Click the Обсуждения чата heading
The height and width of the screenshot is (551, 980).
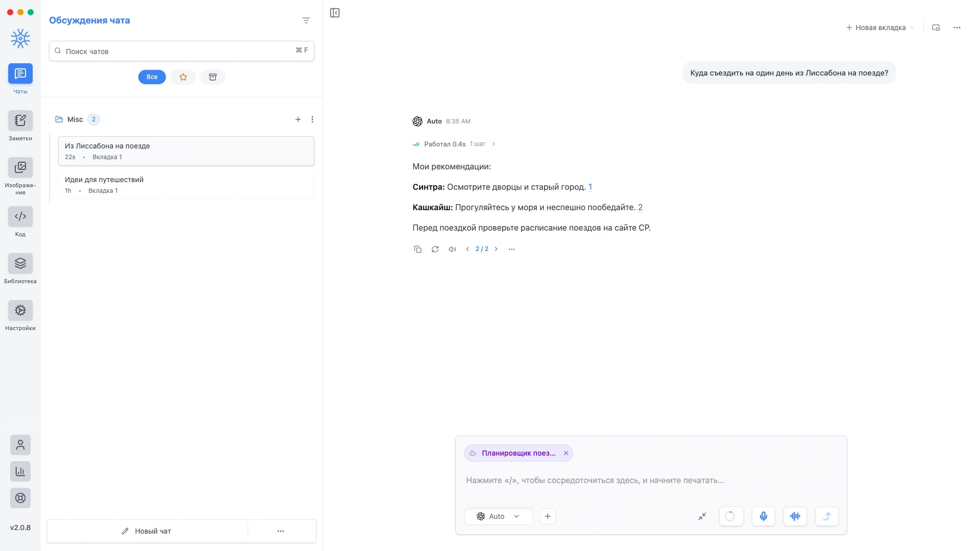(89, 20)
